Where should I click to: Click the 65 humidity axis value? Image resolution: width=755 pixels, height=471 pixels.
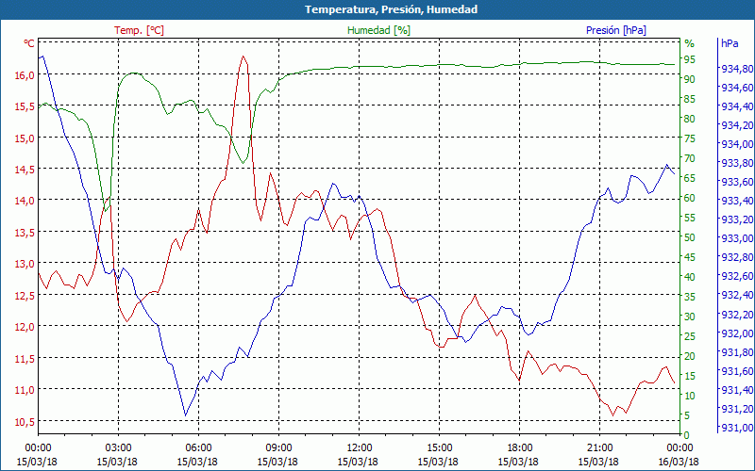pos(690,178)
